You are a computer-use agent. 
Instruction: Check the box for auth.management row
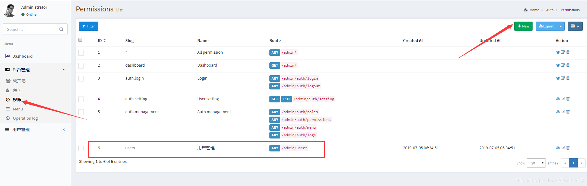tap(81, 112)
